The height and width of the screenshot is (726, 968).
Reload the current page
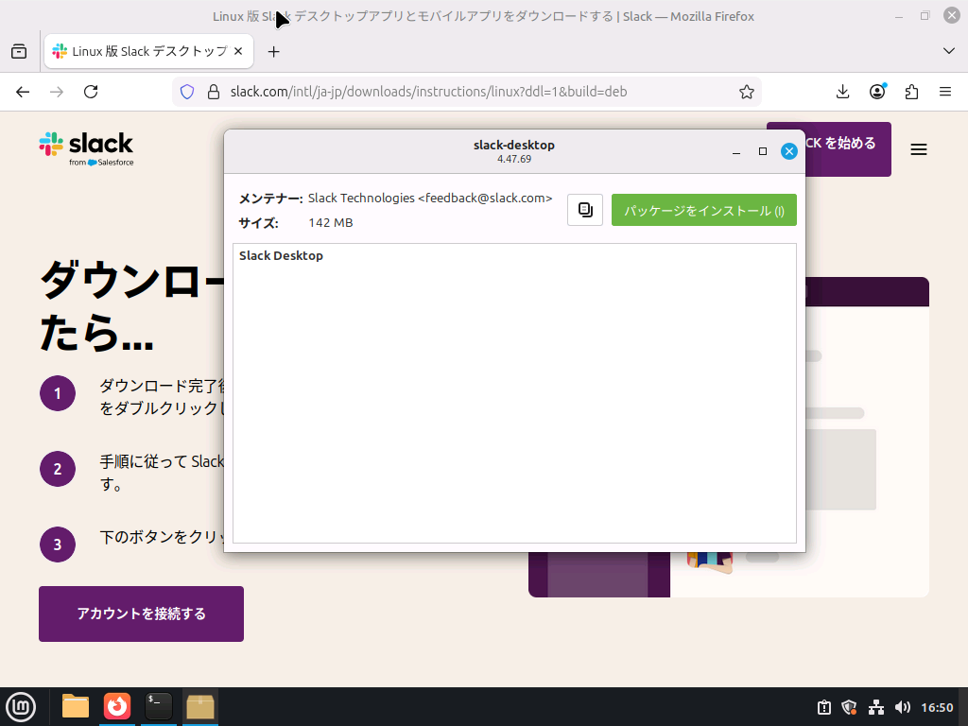click(x=91, y=91)
